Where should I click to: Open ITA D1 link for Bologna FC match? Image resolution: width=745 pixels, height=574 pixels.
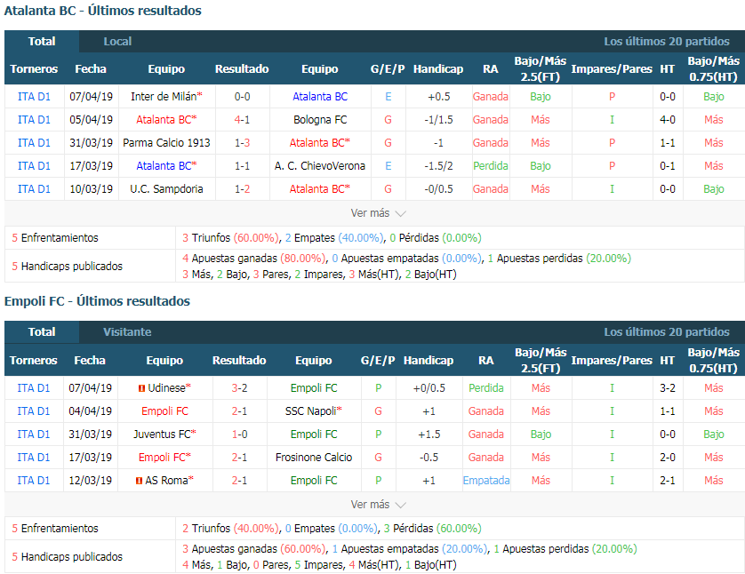(x=34, y=120)
